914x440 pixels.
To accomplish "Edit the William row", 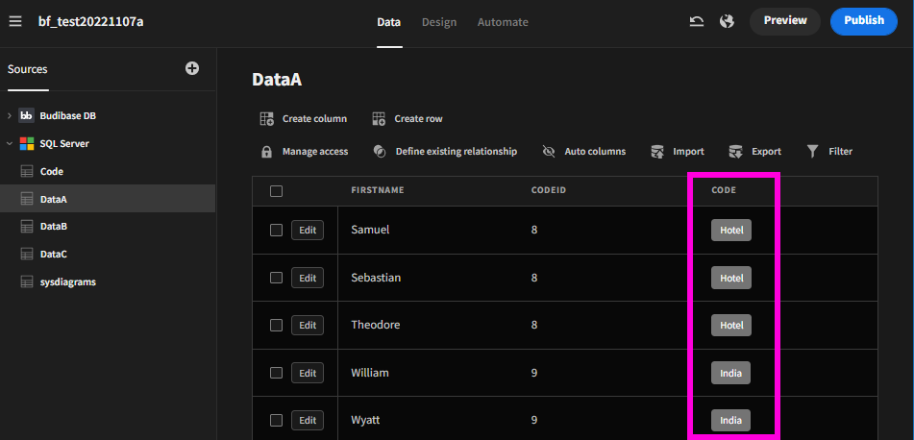I will (308, 373).
